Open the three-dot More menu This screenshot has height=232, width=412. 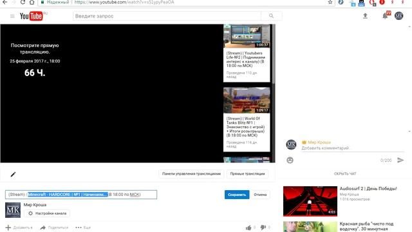(x=79, y=227)
